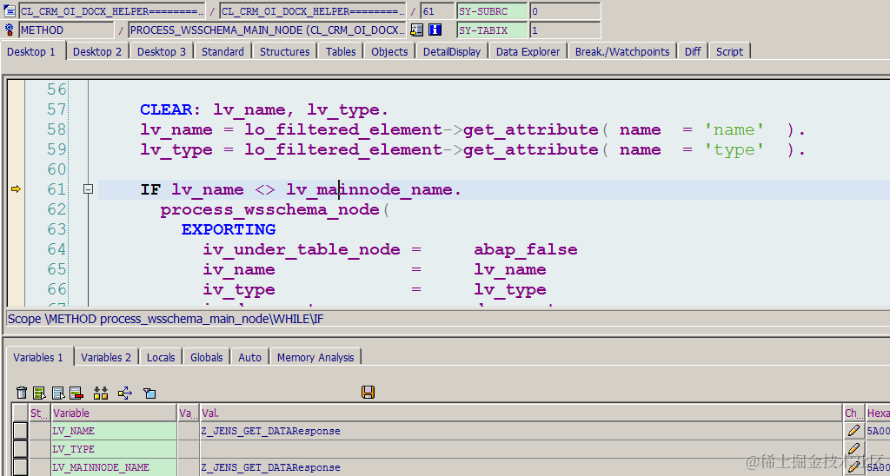
Task: Open the Break./Watchpoints tab
Action: point(622,51)
